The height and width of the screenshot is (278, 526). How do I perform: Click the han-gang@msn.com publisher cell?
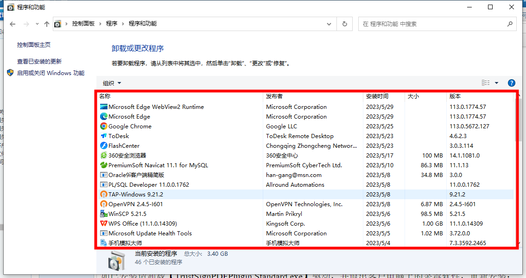point(294,175)
